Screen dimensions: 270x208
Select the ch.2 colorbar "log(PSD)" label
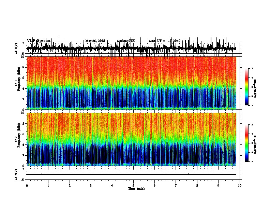point(255,145)
